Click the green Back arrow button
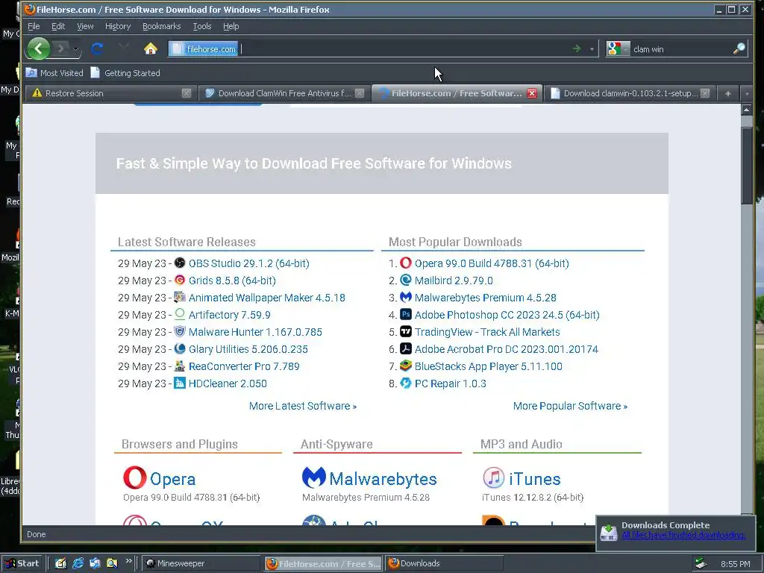 click(x=39, y=48)
